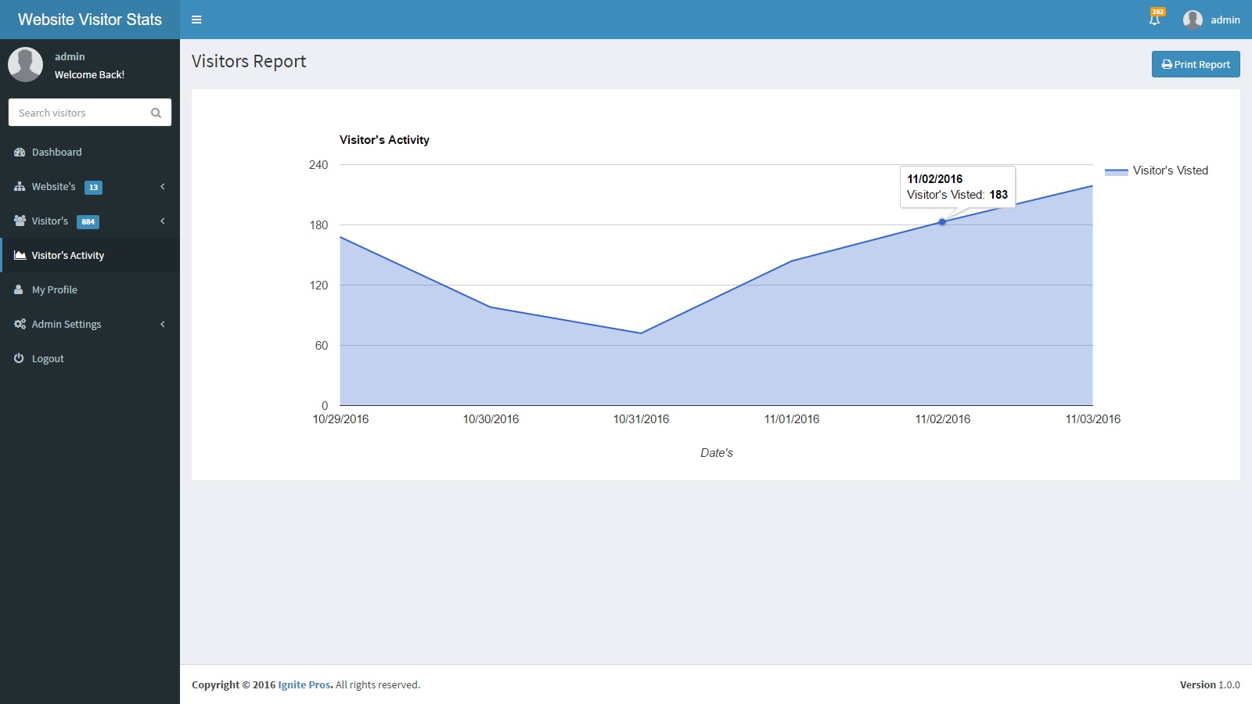This screenshot has width=1252, height=704.
Task: Click the Admin Settings gears icon
Action: (x=20, y=324)
